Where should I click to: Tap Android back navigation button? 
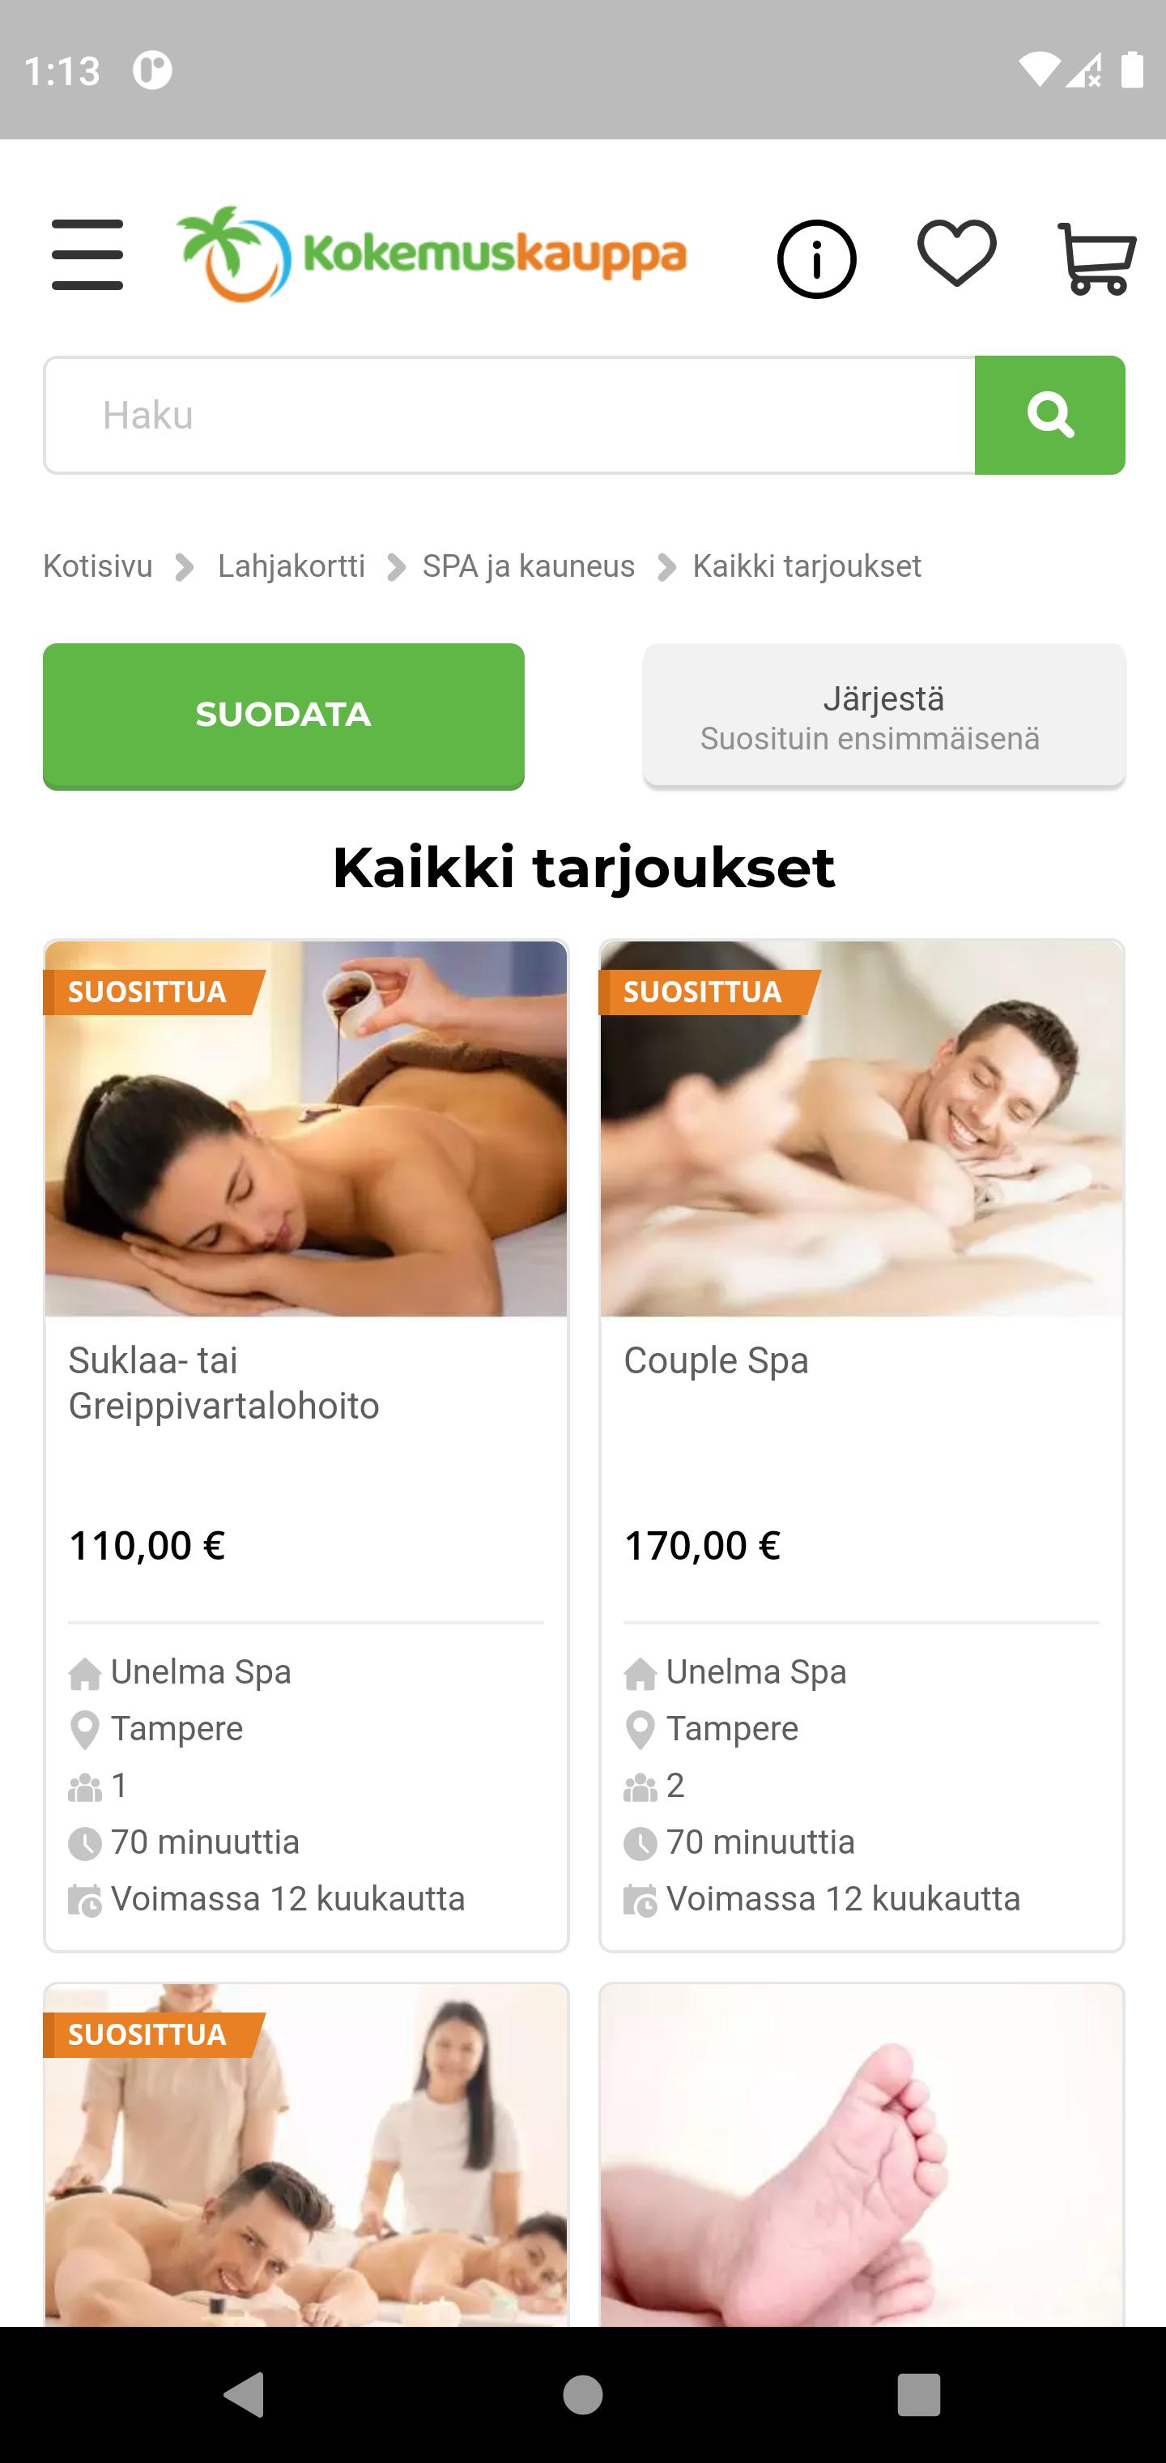(x=244, y=2394)
